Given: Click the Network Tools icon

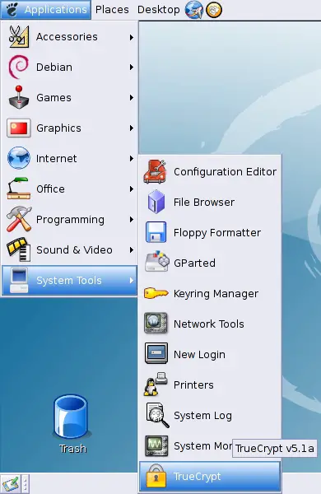Looking at the screenshot, I should 156,324.
